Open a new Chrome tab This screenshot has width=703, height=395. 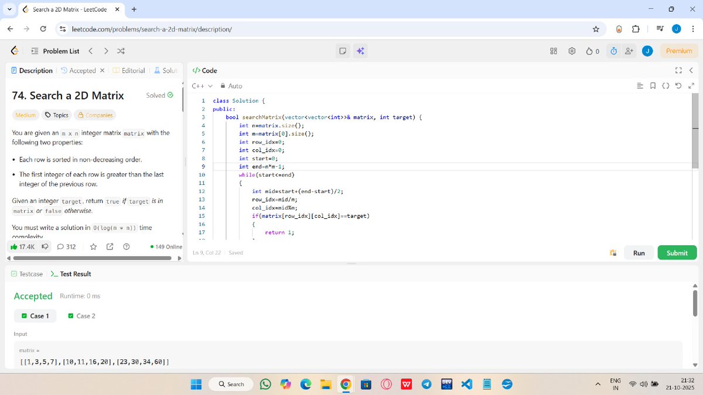pos(134,9)
